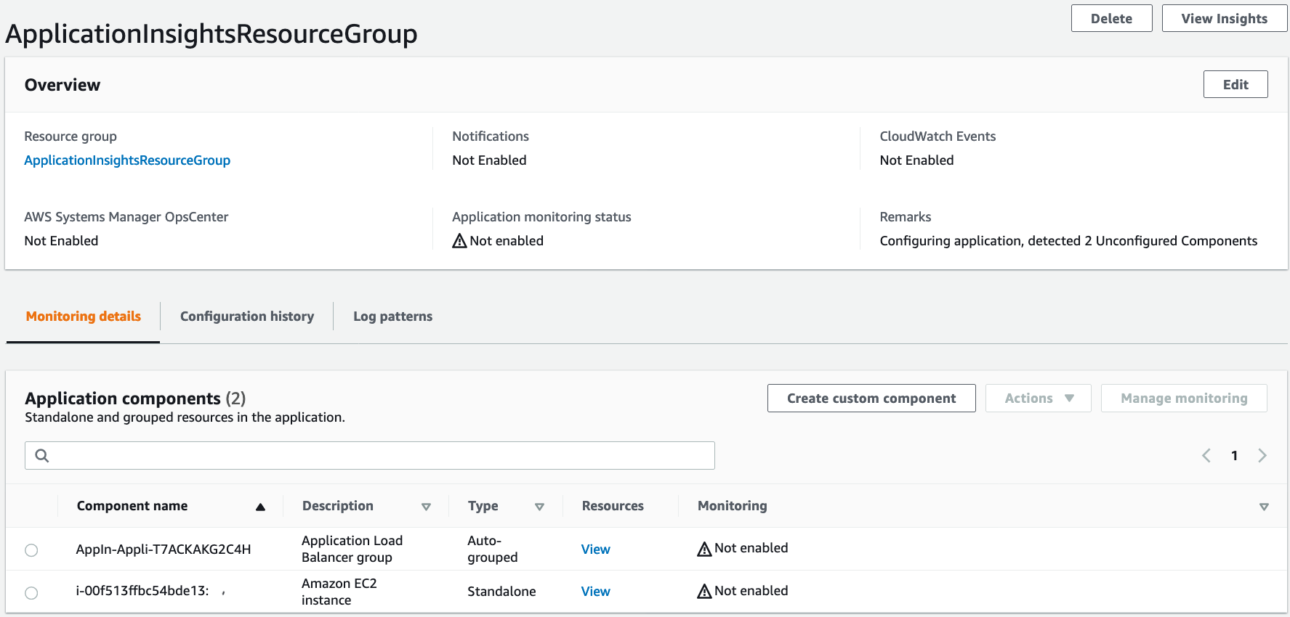Sort by Type column arrow
The image size is (1290, 617).
coord(539,507)
